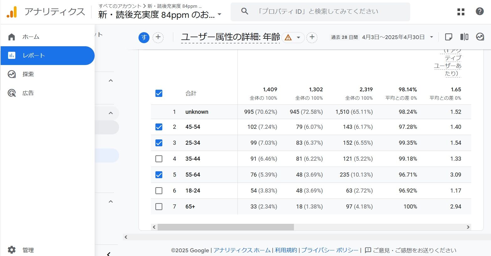
Task: Click the 18-24 age group label
Action: [193, 191]
